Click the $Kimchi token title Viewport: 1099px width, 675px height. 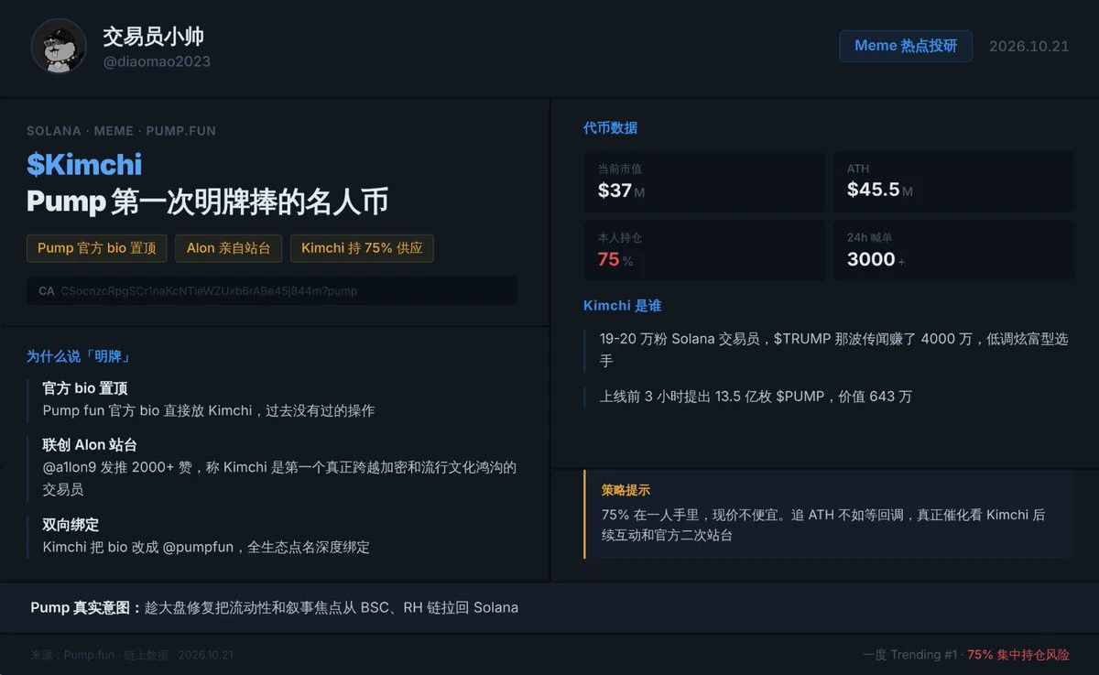coord(84,164)
